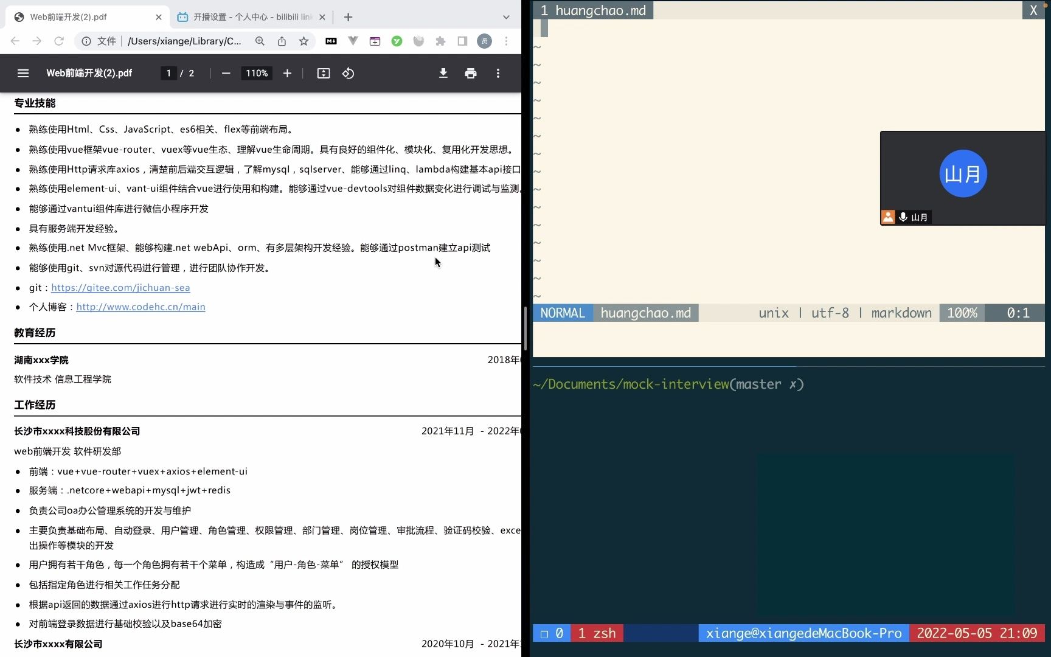Click the 教育经历 heading
Viewport: 1051px width, 657px height.
(x=35, y=333)
